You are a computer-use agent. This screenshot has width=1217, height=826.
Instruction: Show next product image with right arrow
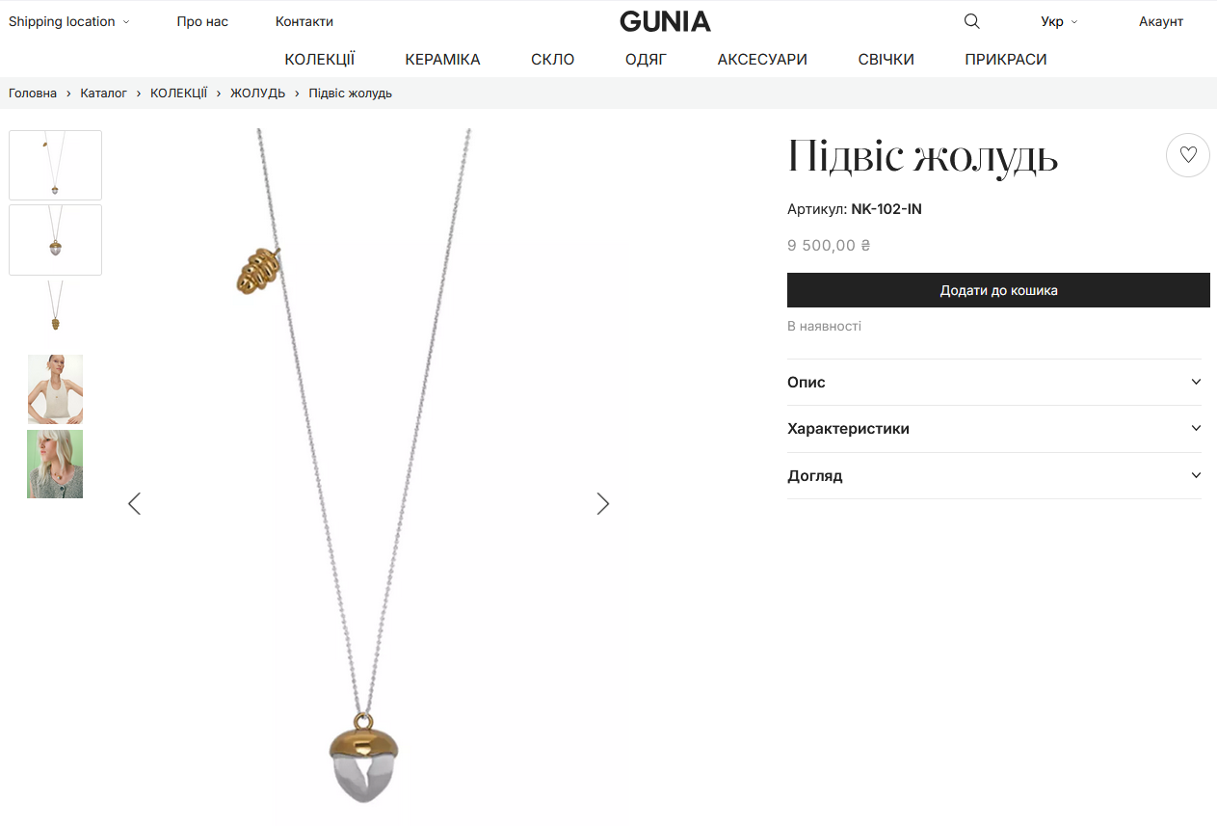coord(603,503)
